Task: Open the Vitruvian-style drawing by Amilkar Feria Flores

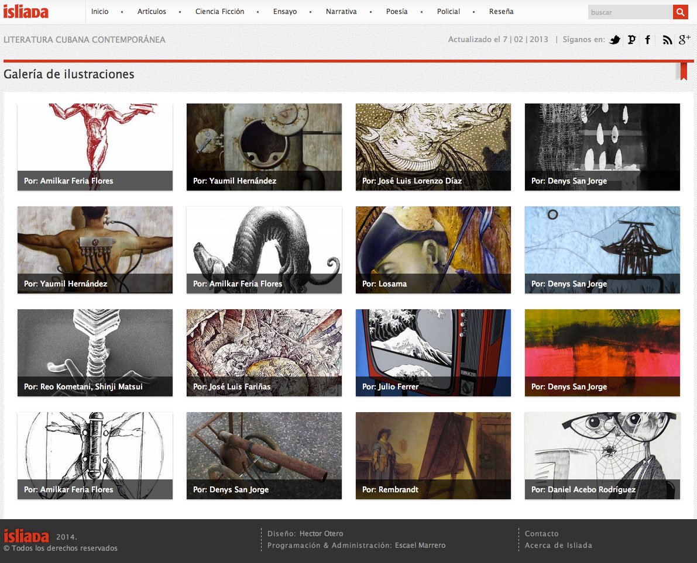Action: click(x=95, y=456)
